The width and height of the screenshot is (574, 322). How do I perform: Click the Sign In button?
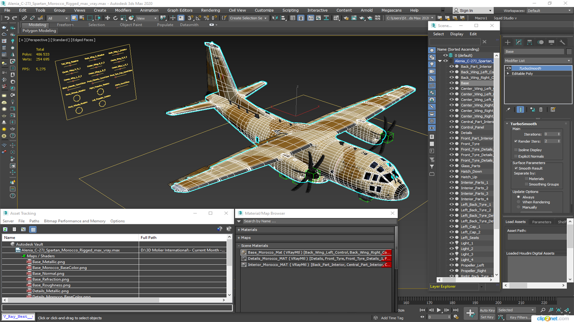click(473, 10)
